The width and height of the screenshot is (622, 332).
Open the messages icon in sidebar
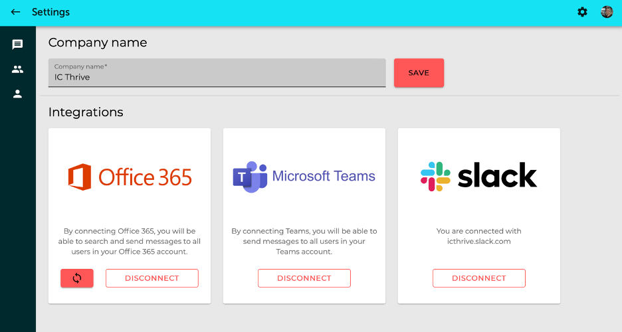[17, 44]
